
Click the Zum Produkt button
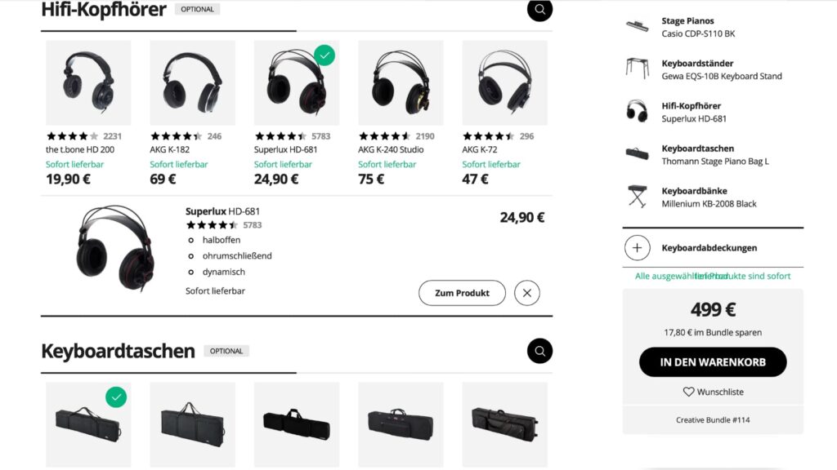pos(462,293)
